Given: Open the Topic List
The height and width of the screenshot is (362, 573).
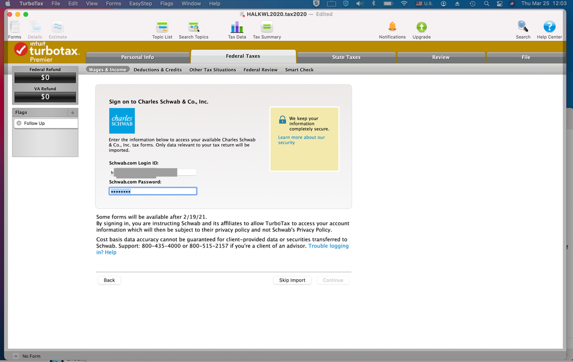Looking at the screenshot, I should (x=162, y=30).
